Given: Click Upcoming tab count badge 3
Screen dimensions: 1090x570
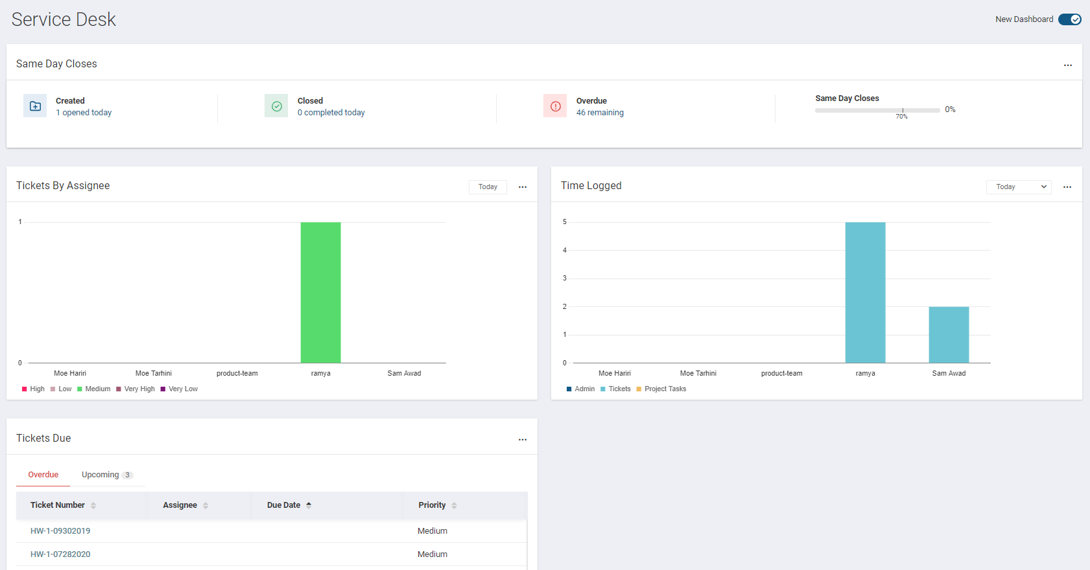Looking at the screenshot, I should [x=128, y=475].
